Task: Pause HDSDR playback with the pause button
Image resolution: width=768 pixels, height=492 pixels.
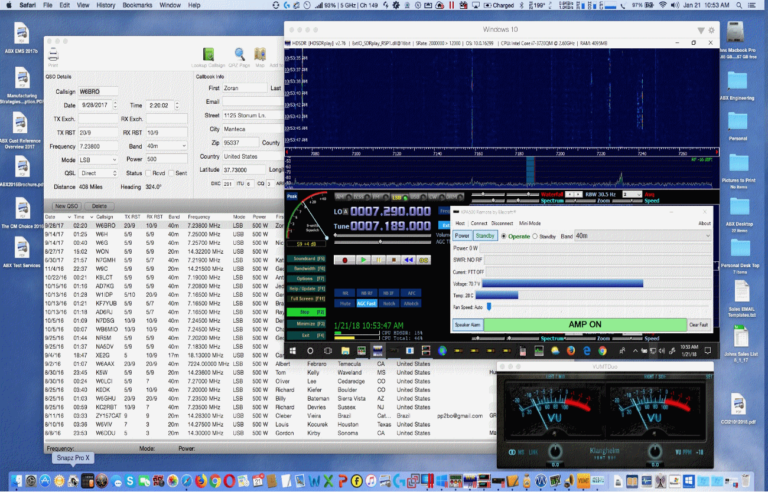Action: [379, 260]
